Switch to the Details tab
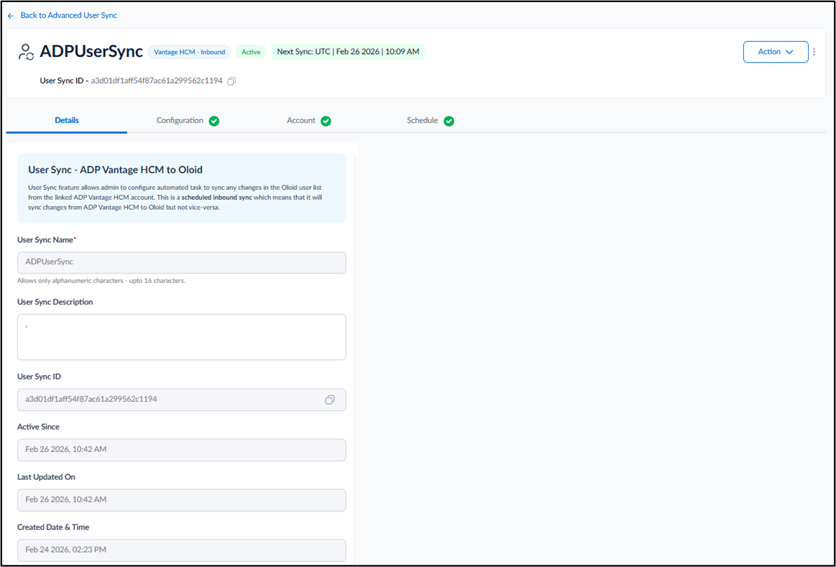The image size is (836, 567). (67, 120)
